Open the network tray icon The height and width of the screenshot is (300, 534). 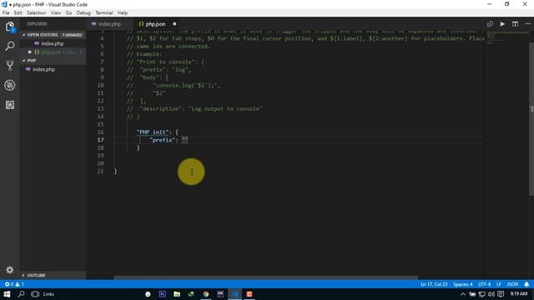click(481, 294)
